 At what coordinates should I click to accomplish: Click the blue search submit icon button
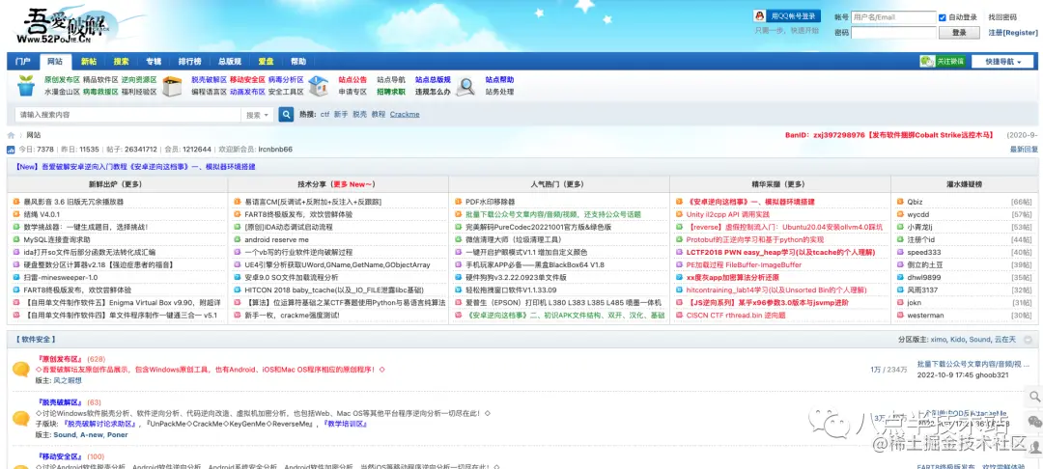(286, 114)
